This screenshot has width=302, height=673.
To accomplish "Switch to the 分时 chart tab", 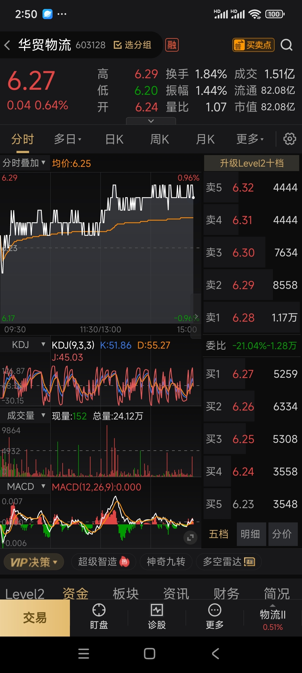I will coord(23,139).
